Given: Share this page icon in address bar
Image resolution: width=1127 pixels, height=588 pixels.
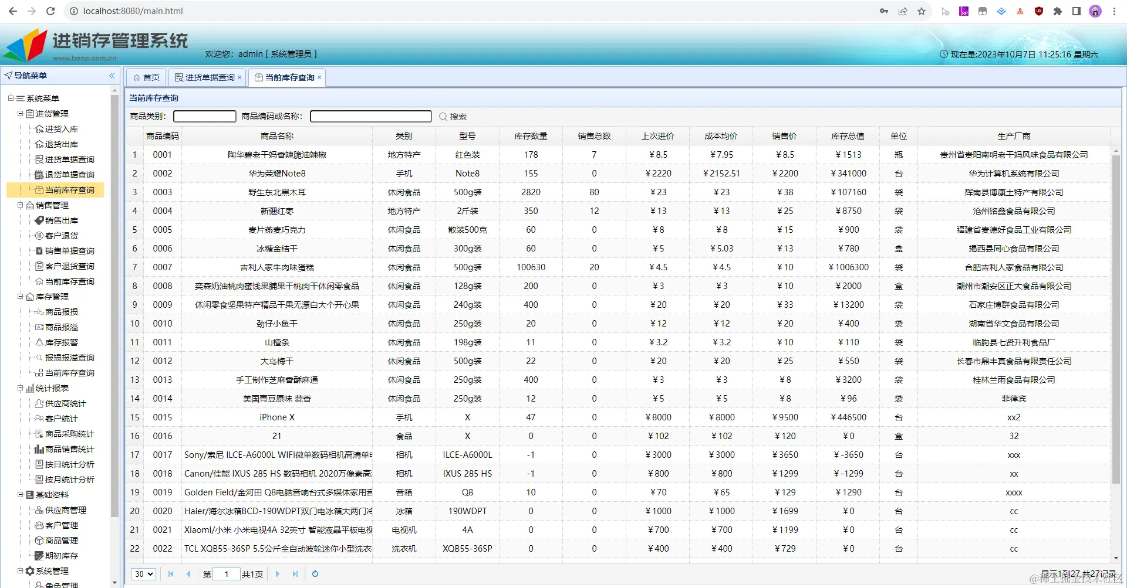Looking at the screenshot, I should coord(903,11).
